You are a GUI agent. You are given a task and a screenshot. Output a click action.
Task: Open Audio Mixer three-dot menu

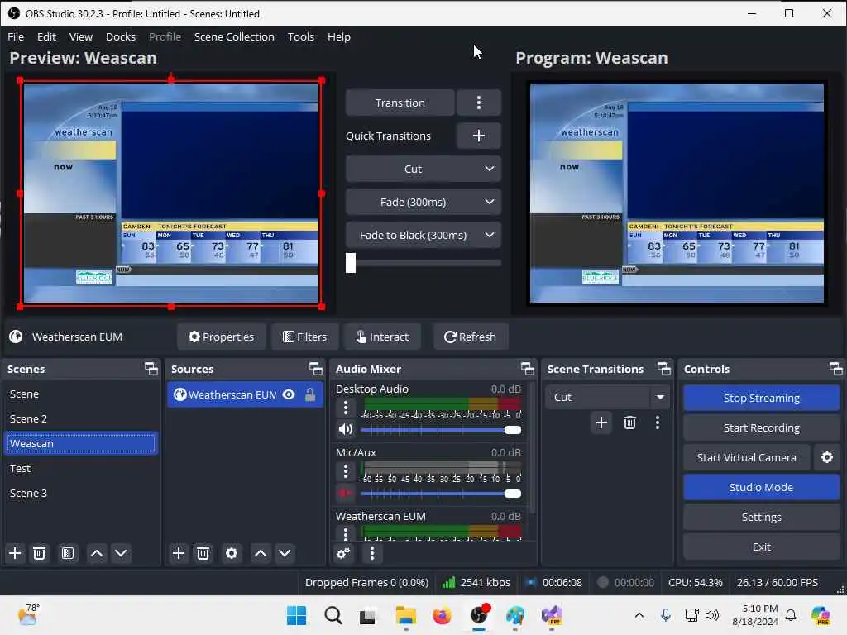(371, 553)
